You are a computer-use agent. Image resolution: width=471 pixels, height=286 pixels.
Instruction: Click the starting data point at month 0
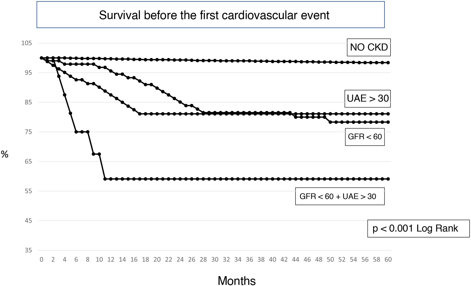pyautogui.click(x=42, y=58)
